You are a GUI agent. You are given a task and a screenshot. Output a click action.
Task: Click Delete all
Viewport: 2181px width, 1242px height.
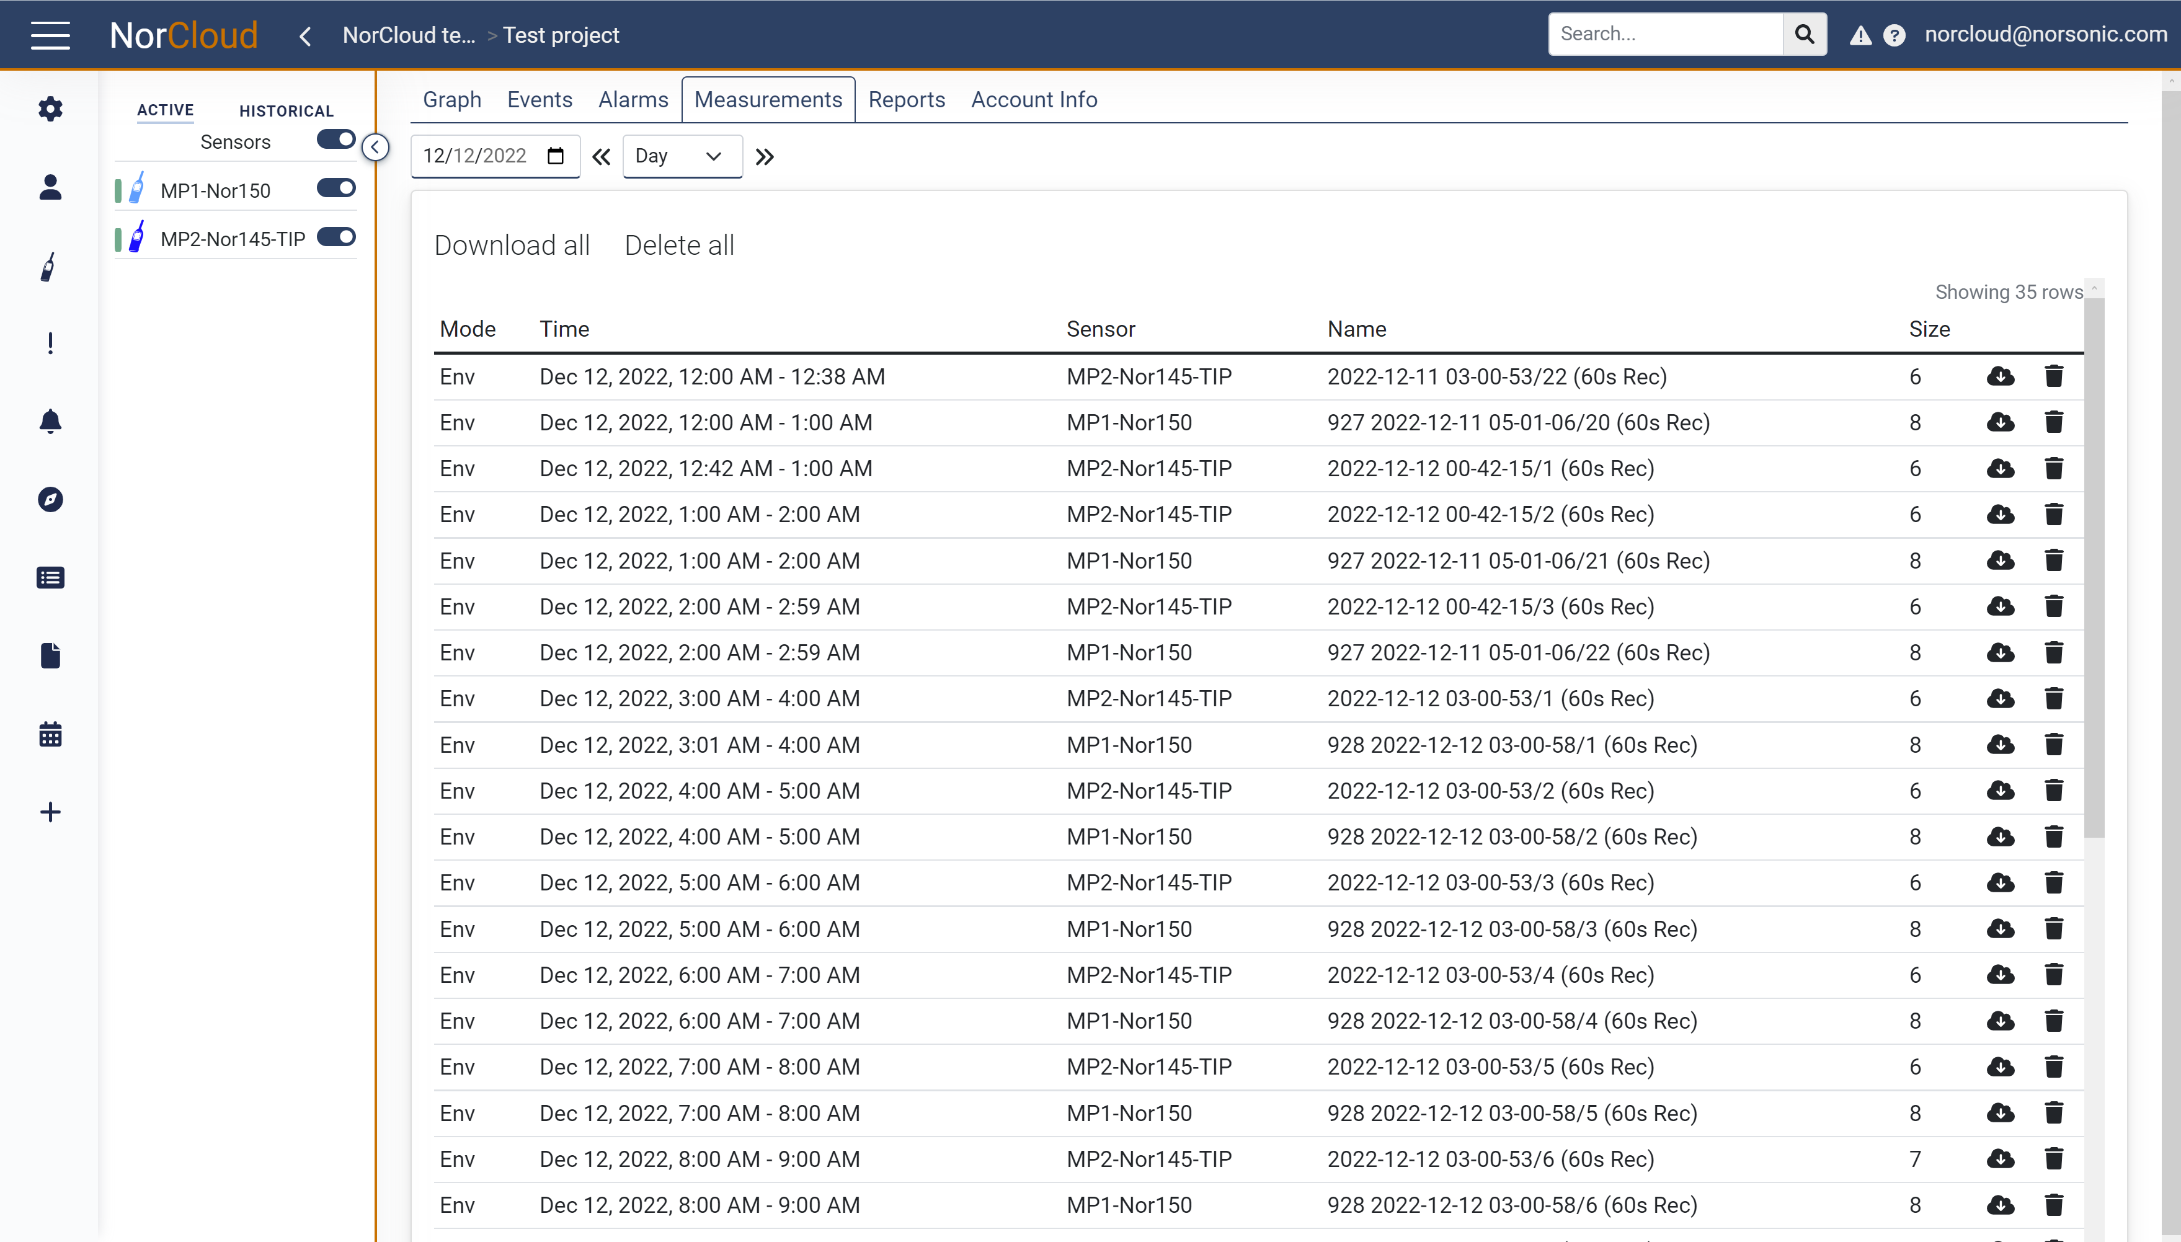coord(679,246)
